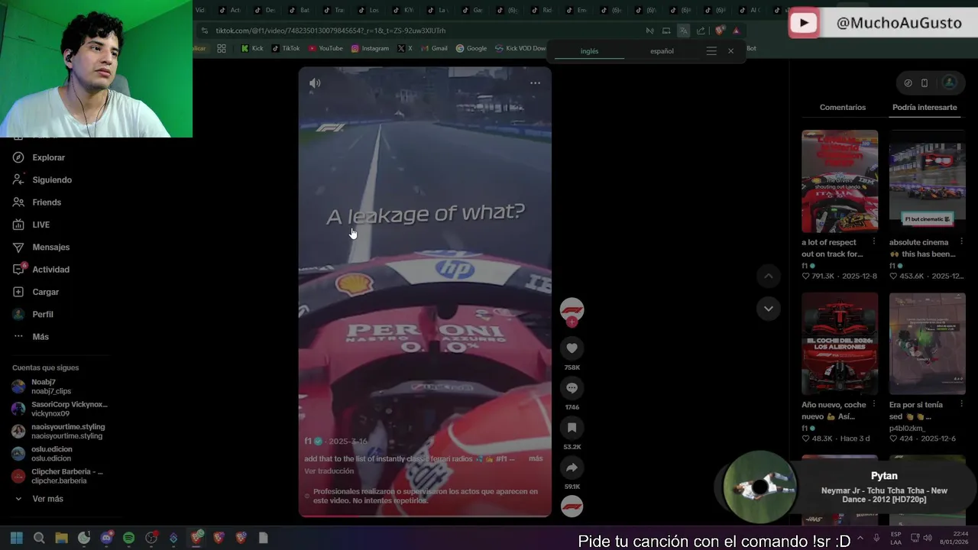Open options for 'Año nuevo' card

pyautogui.click(x=874, y=405)
